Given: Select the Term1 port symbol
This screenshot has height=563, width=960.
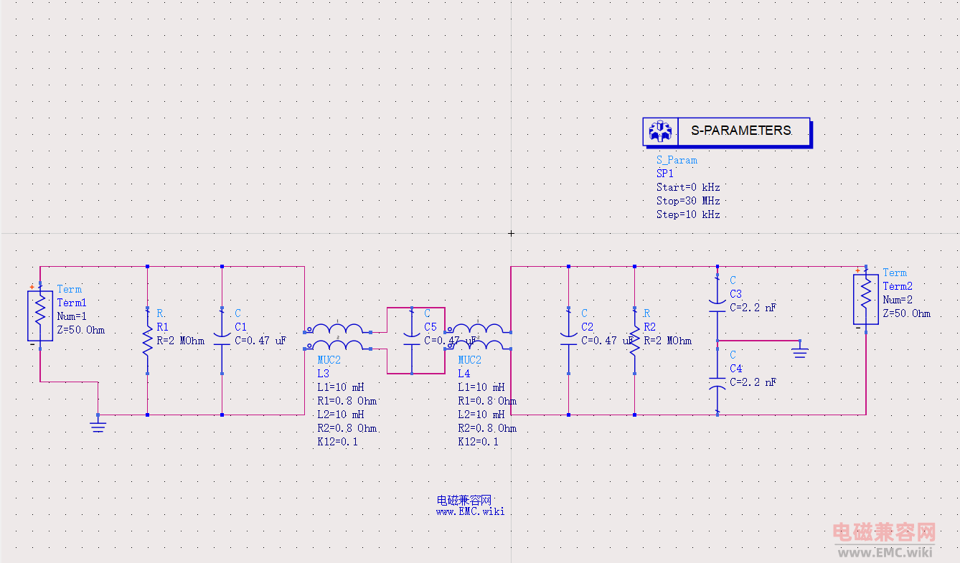Looking at the screenshot, I should pyautogui.click(x=40, y=315).
